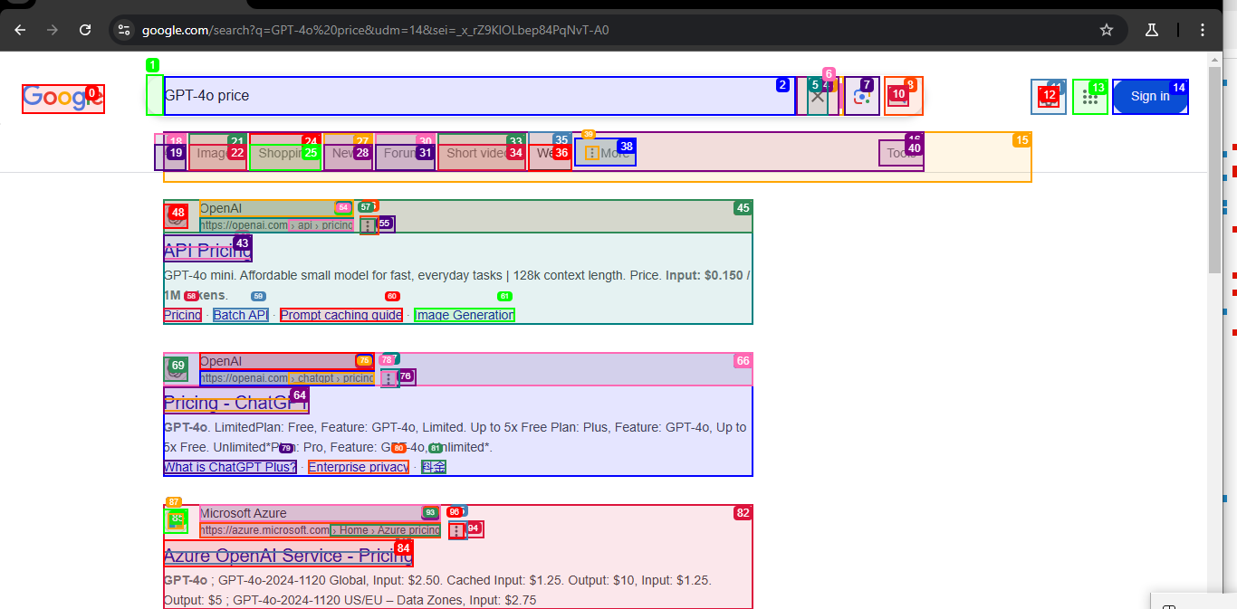Open 'Azure OpenAI Service - Pricing' title
This screenshot has height=609, width=1237.
[x=288, y=555]
